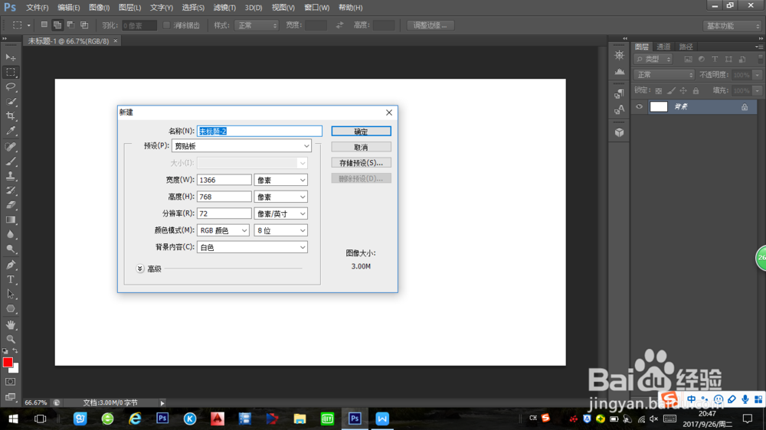Select the Path Selection tool
This screenshot has height=430, width=766.
[10, 295]
